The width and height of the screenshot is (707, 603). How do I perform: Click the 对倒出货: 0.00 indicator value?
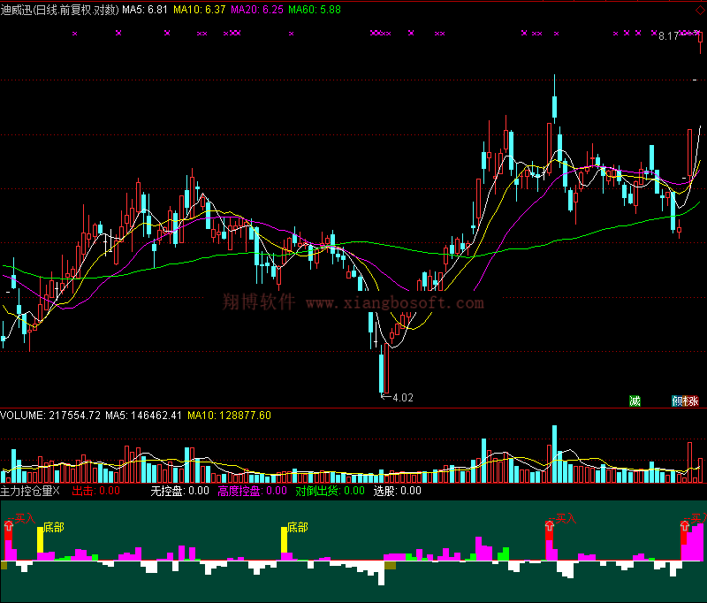(x=330, y=491)
